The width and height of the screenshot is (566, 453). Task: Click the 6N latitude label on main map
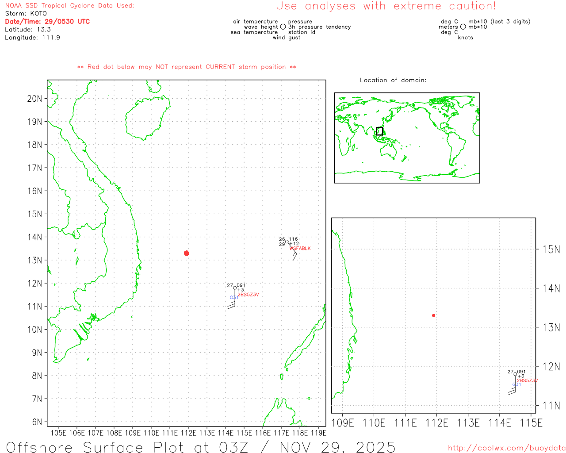click(37, 422)
